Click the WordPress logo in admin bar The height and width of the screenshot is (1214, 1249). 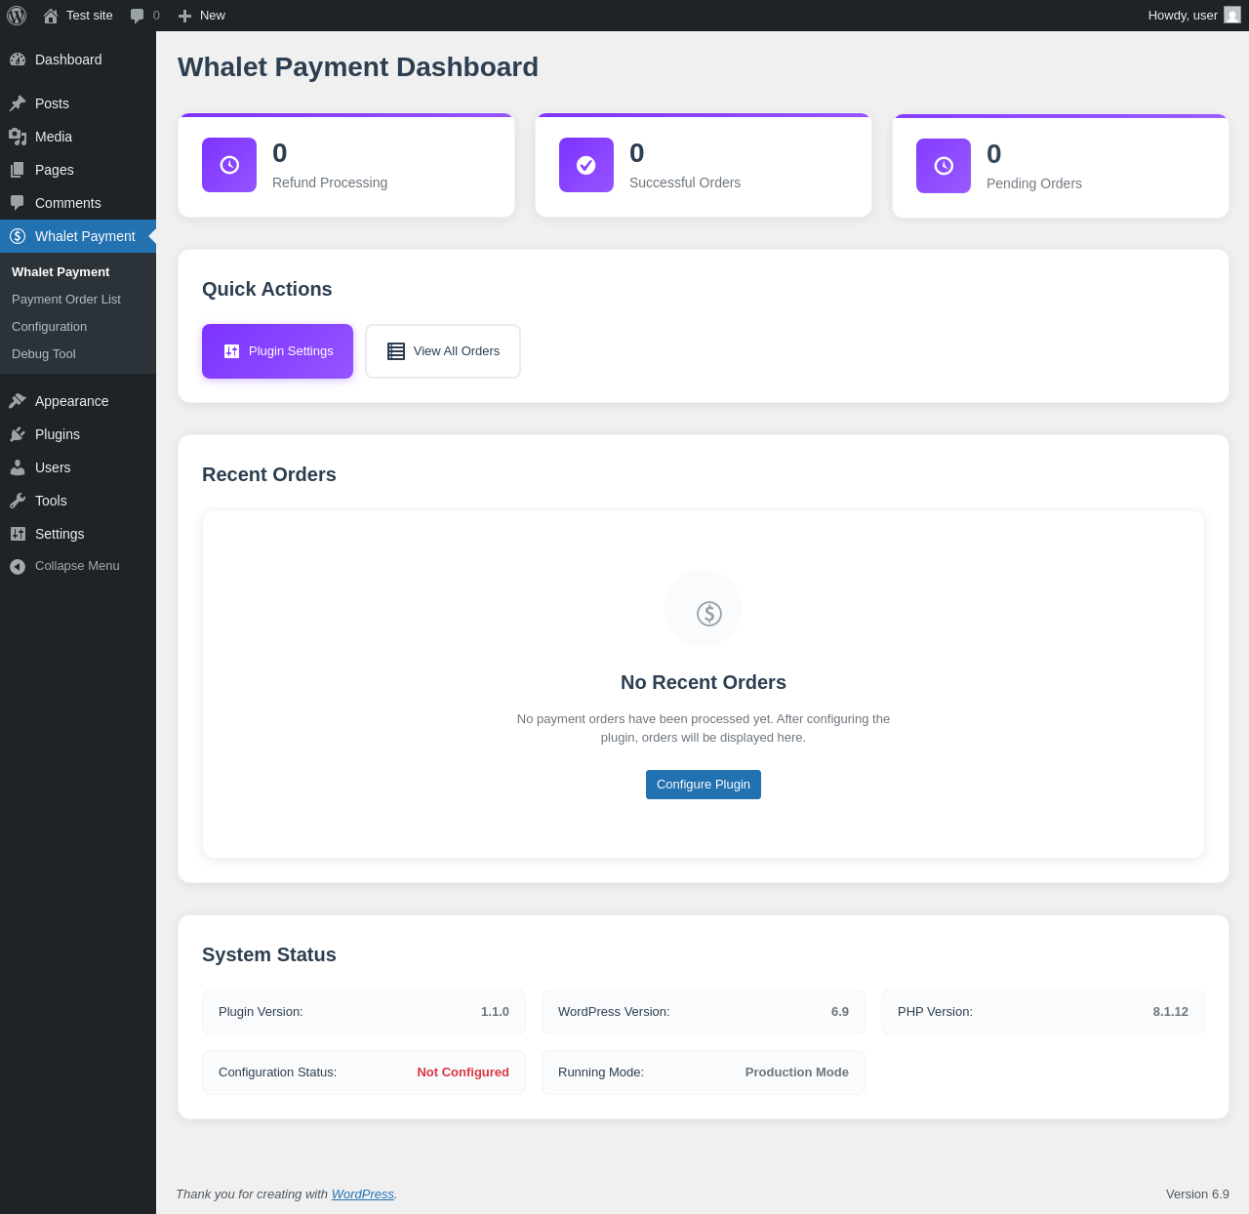pyautogui.click(x=17, y=16)
